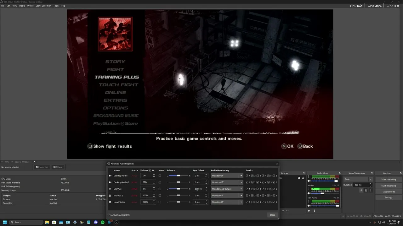Open the Tools menu
The height and width of the screenshot is (226, 403).
click(x=56, y=6)
